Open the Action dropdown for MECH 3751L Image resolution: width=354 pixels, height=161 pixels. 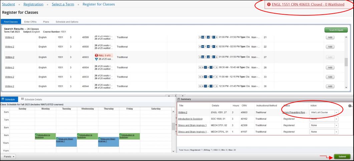click(x=336, y=132)
